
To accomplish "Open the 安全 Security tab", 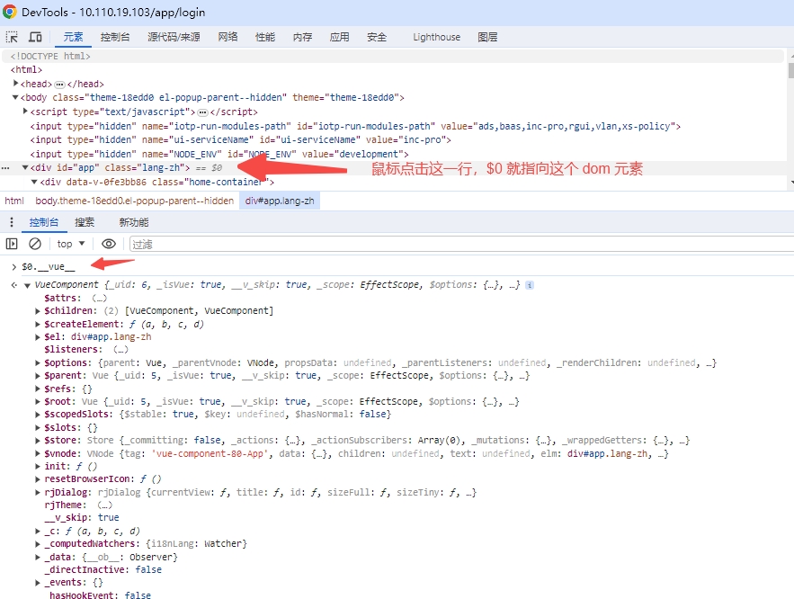I will [377, 37].
